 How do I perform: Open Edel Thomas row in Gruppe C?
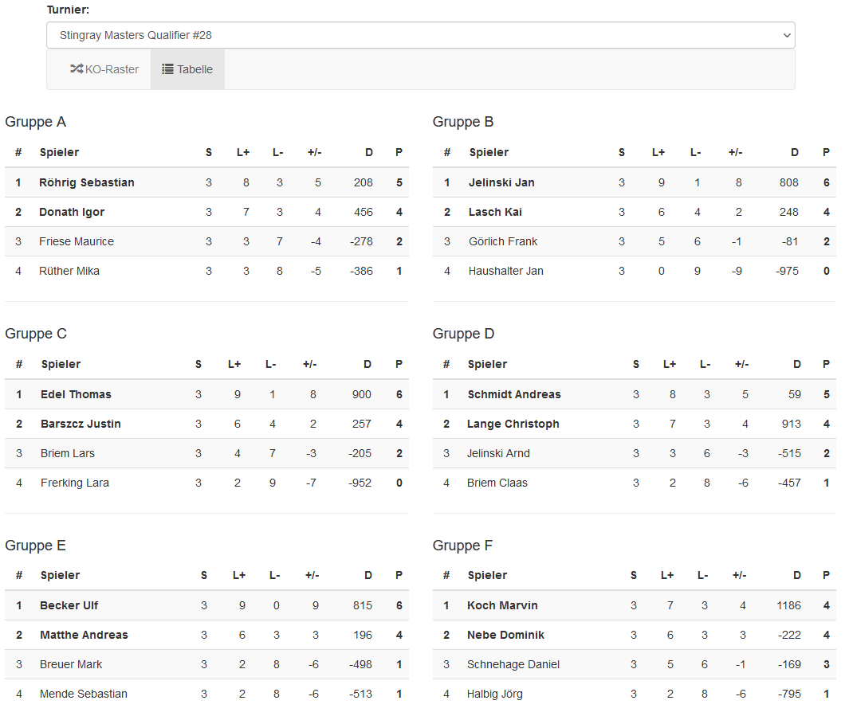click(x=76, y=394)
